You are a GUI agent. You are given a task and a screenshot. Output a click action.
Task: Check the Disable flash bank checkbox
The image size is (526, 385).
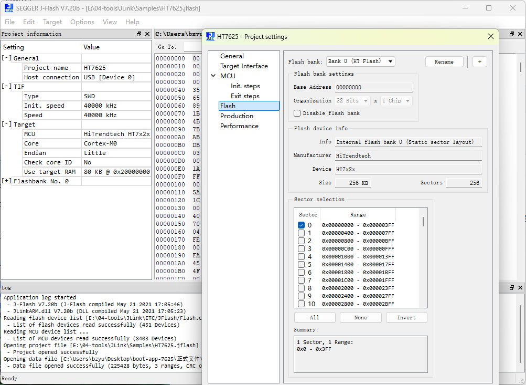tap(297, 113)
